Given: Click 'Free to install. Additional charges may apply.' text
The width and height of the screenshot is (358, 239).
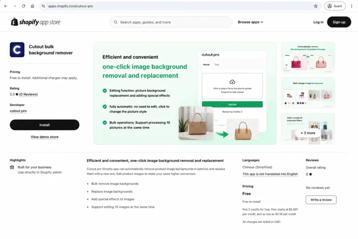Looking at the screenshot, I should [x=44, y=78].
